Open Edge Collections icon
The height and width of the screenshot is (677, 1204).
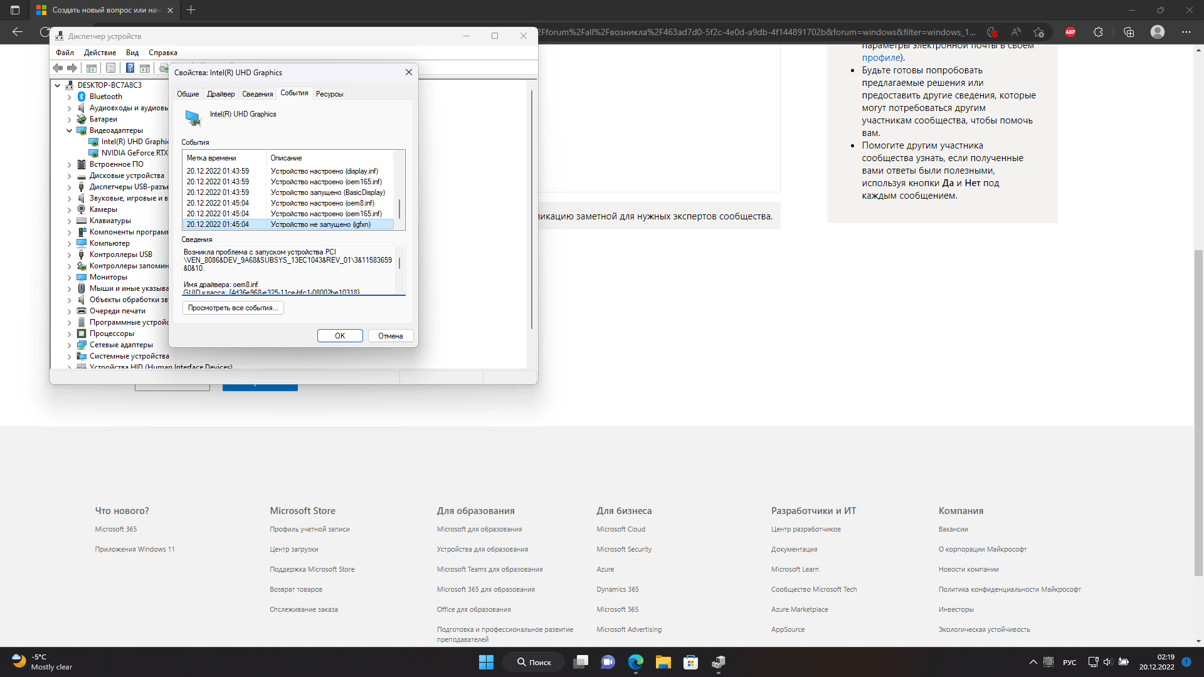point(1129,32)
